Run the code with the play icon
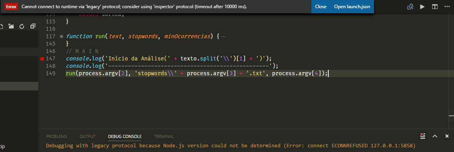 coord(422,7)
